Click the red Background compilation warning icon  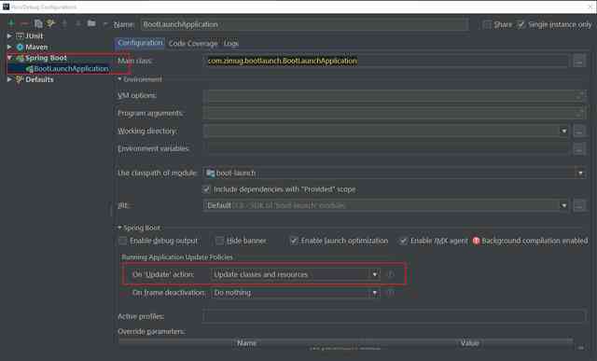(476, 241)
